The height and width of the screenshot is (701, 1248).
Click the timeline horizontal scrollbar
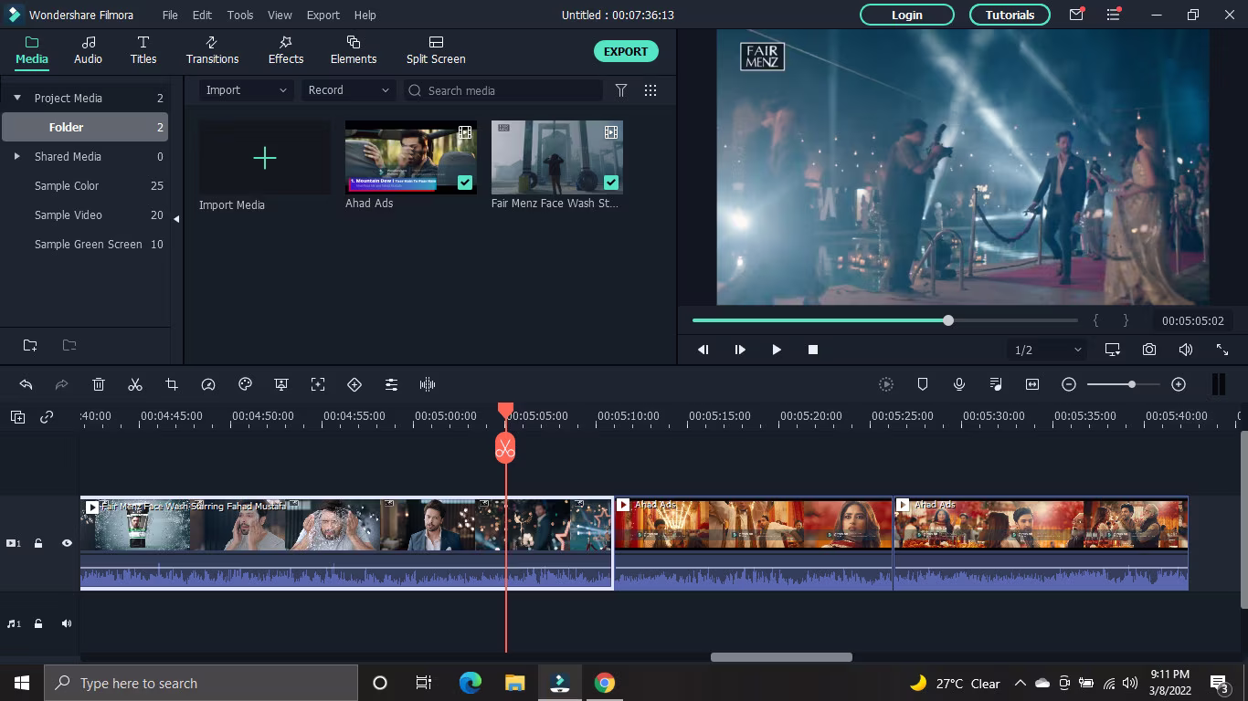[781, 657]
